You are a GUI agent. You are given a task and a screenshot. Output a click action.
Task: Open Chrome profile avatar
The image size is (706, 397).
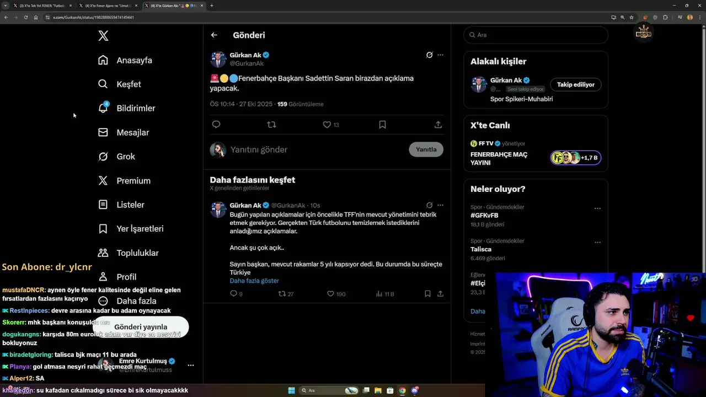click(689, 17)
